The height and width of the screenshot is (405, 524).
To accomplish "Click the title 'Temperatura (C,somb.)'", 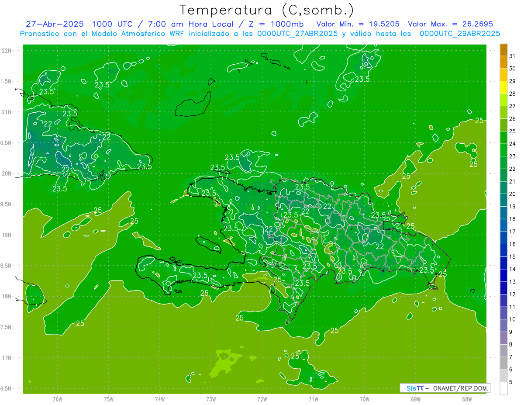I will click(267, 10).
